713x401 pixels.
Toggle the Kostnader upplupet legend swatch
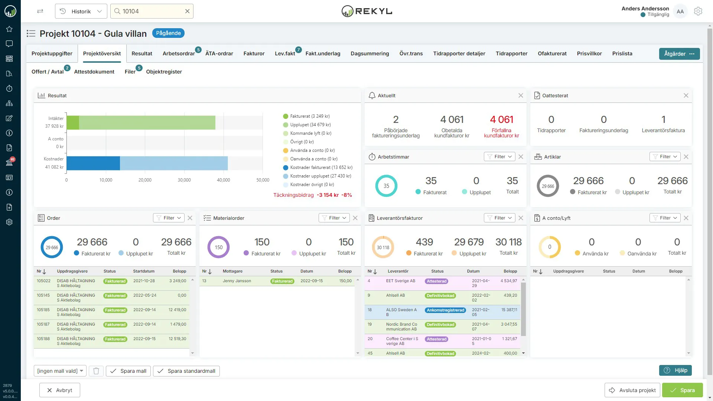pos(286,176)
